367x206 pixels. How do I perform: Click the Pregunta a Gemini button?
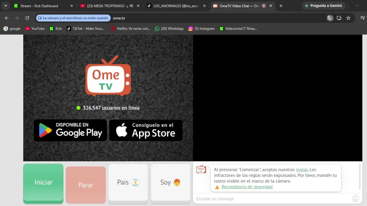click(x=323, y=6)
